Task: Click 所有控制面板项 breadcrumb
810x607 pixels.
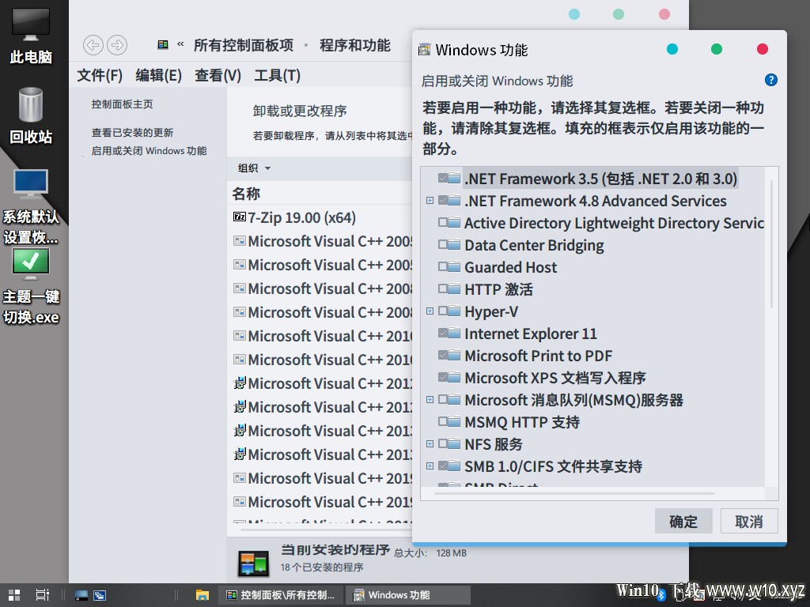Action: 244,45
